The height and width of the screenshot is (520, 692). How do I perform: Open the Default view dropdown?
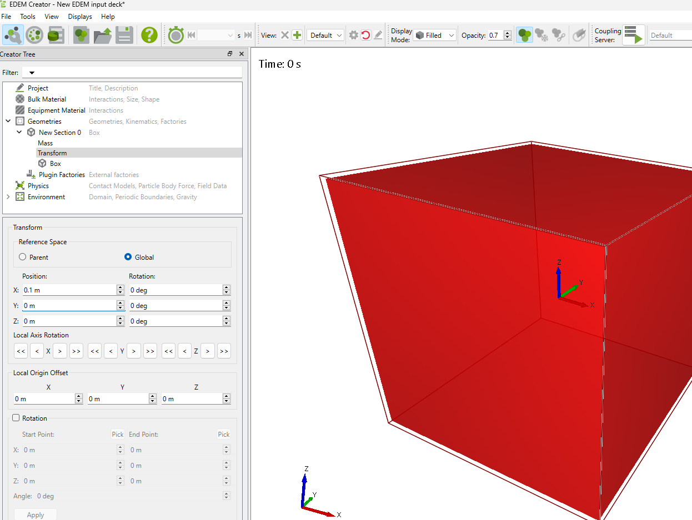[x=325, y=35]
